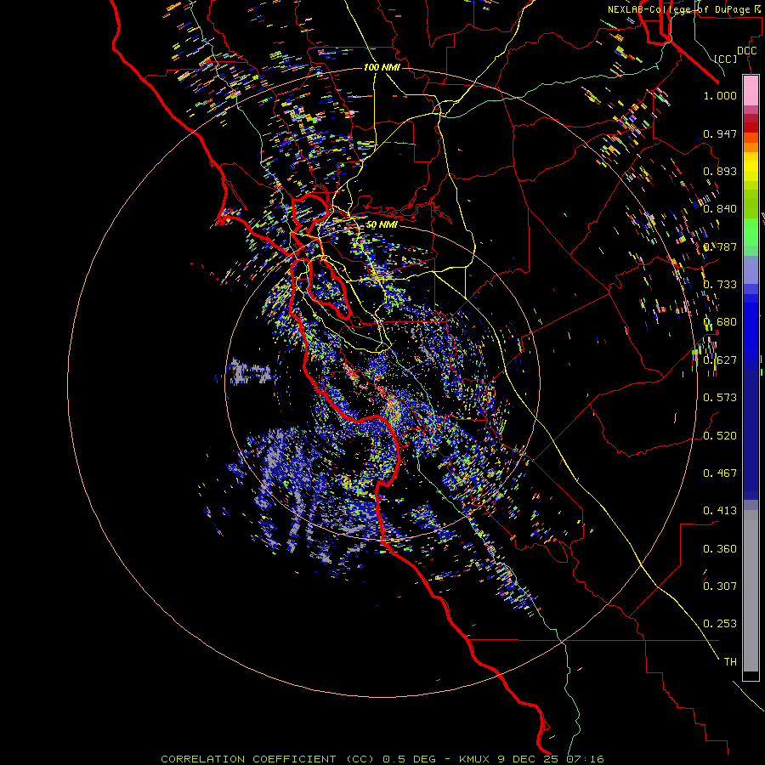This screenshot has height=765, width=765.
Task: Select the 0.573 scale value
Action: [720, 398]
